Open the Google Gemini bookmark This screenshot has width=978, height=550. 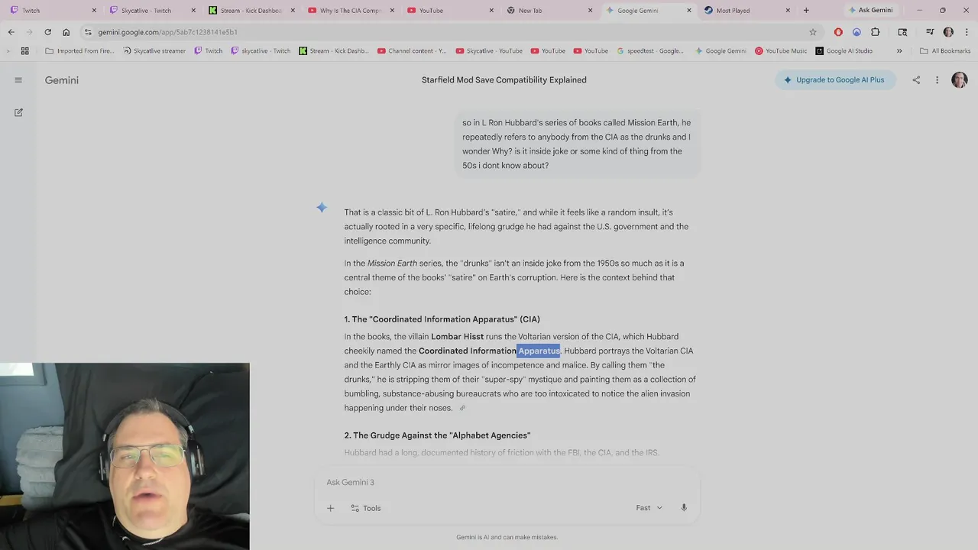(x=721, y=51)
